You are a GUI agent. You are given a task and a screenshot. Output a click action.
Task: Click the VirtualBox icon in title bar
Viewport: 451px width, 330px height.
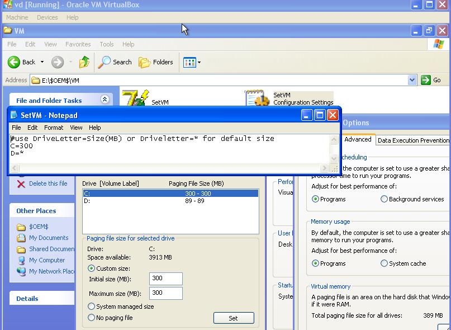click(8, 4)
